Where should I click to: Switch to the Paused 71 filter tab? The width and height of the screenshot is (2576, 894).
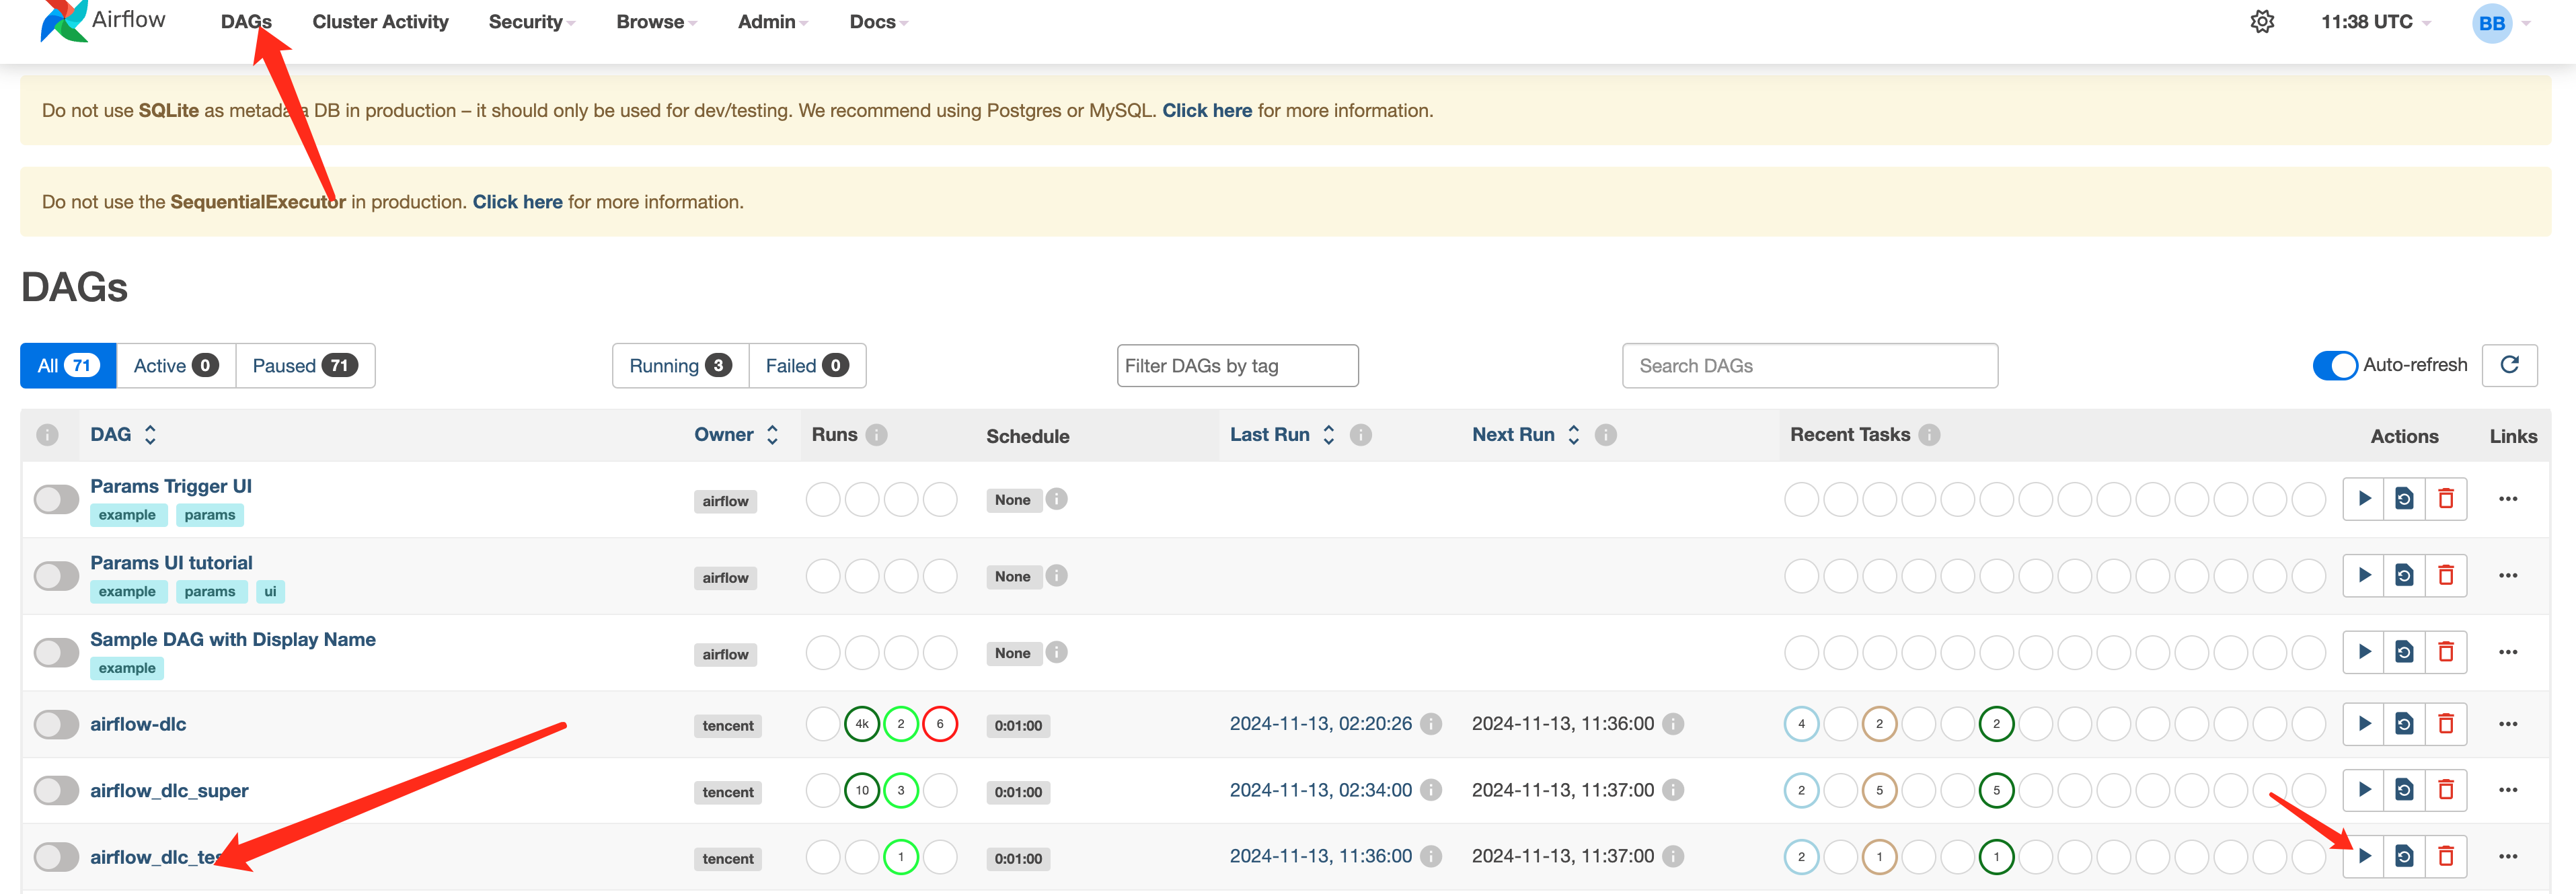[x=304, y=366]
